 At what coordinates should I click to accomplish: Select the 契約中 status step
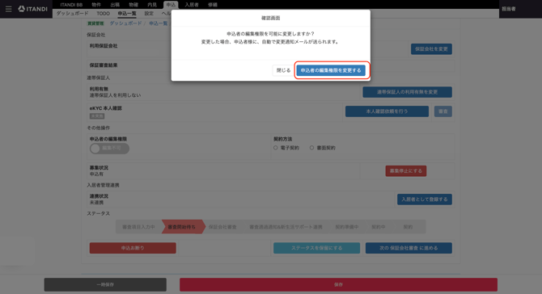coord(378,227)
